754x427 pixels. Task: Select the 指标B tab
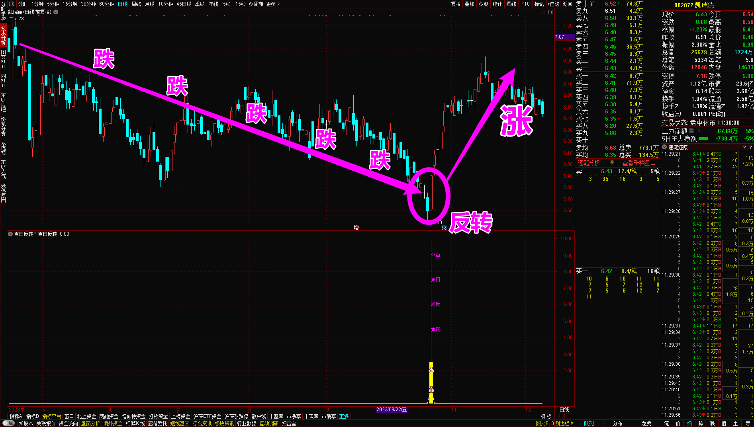pyautogui.click(x=33, y=416)
